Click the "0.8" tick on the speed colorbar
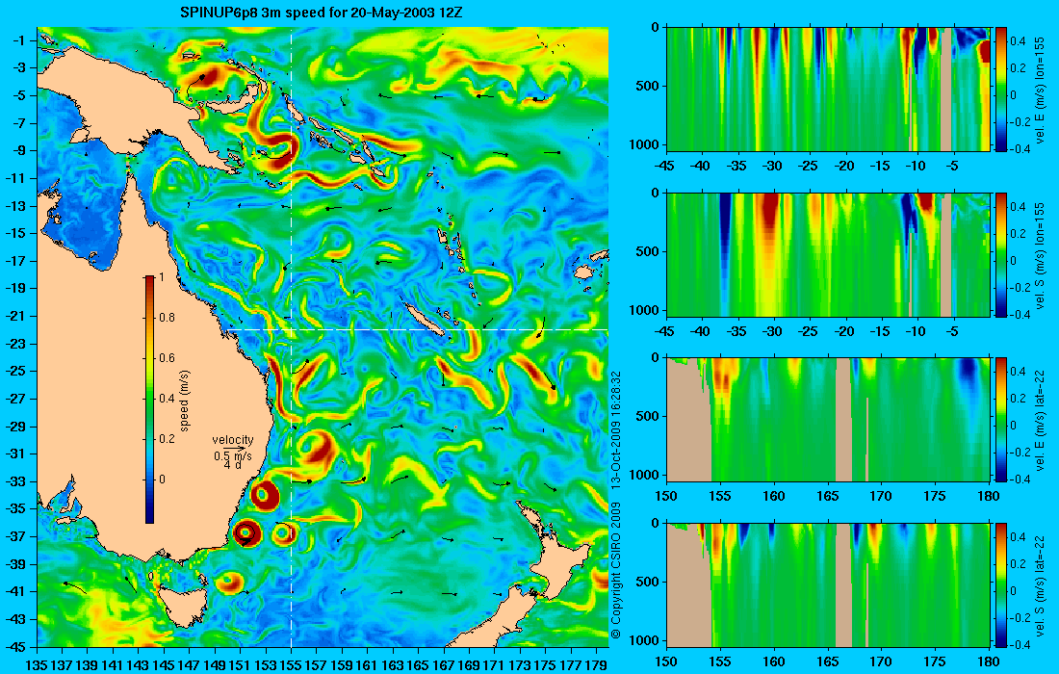1059x674 pixels. 167,318
